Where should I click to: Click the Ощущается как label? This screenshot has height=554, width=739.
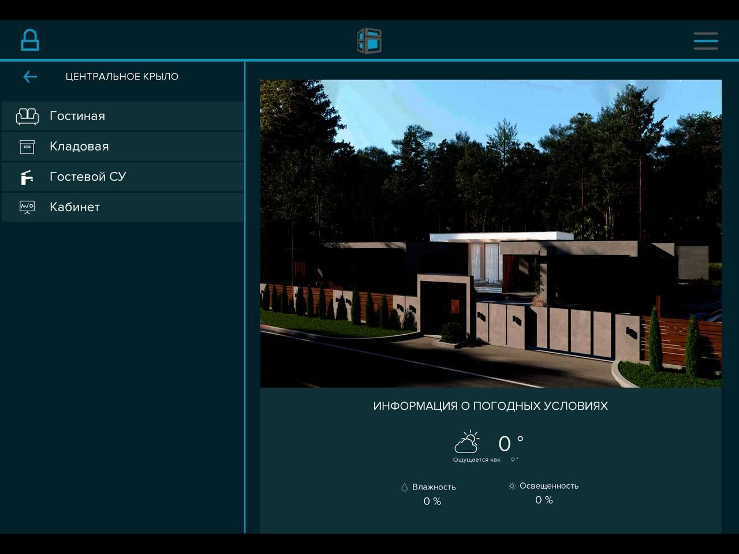[x=476, y=460]
